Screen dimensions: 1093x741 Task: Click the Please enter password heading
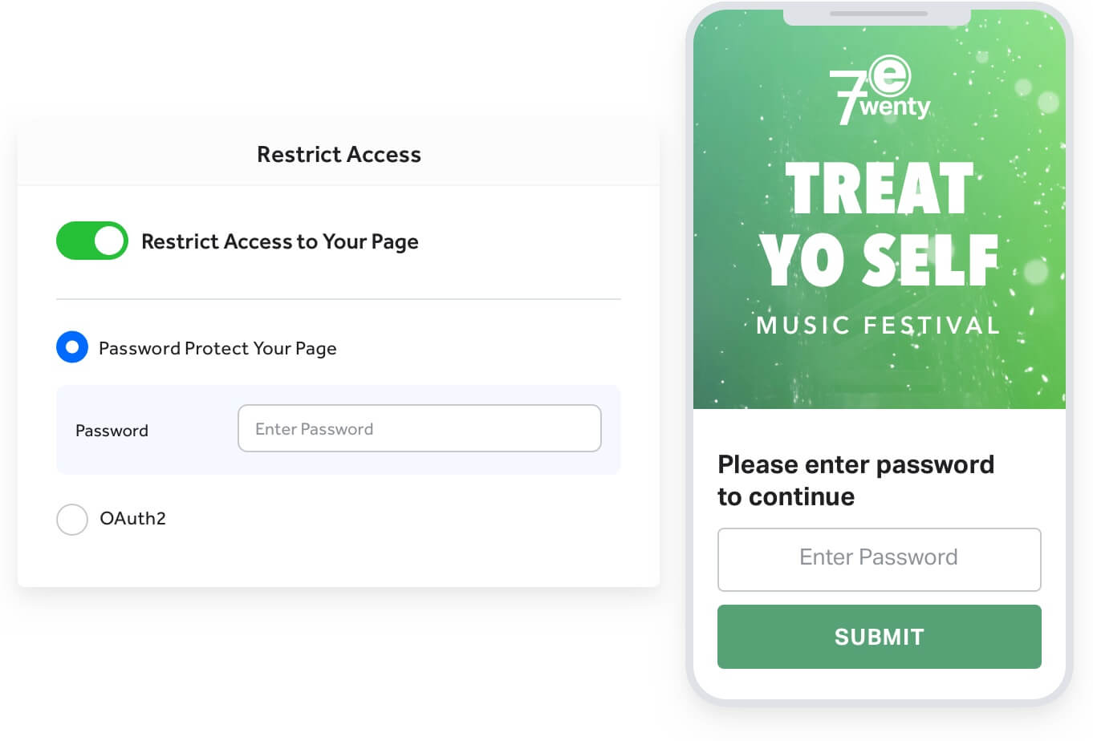pyautogui.click(x=856, y=480)
